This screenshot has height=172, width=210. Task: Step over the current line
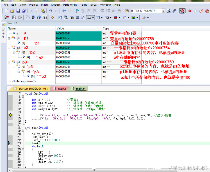33,18
